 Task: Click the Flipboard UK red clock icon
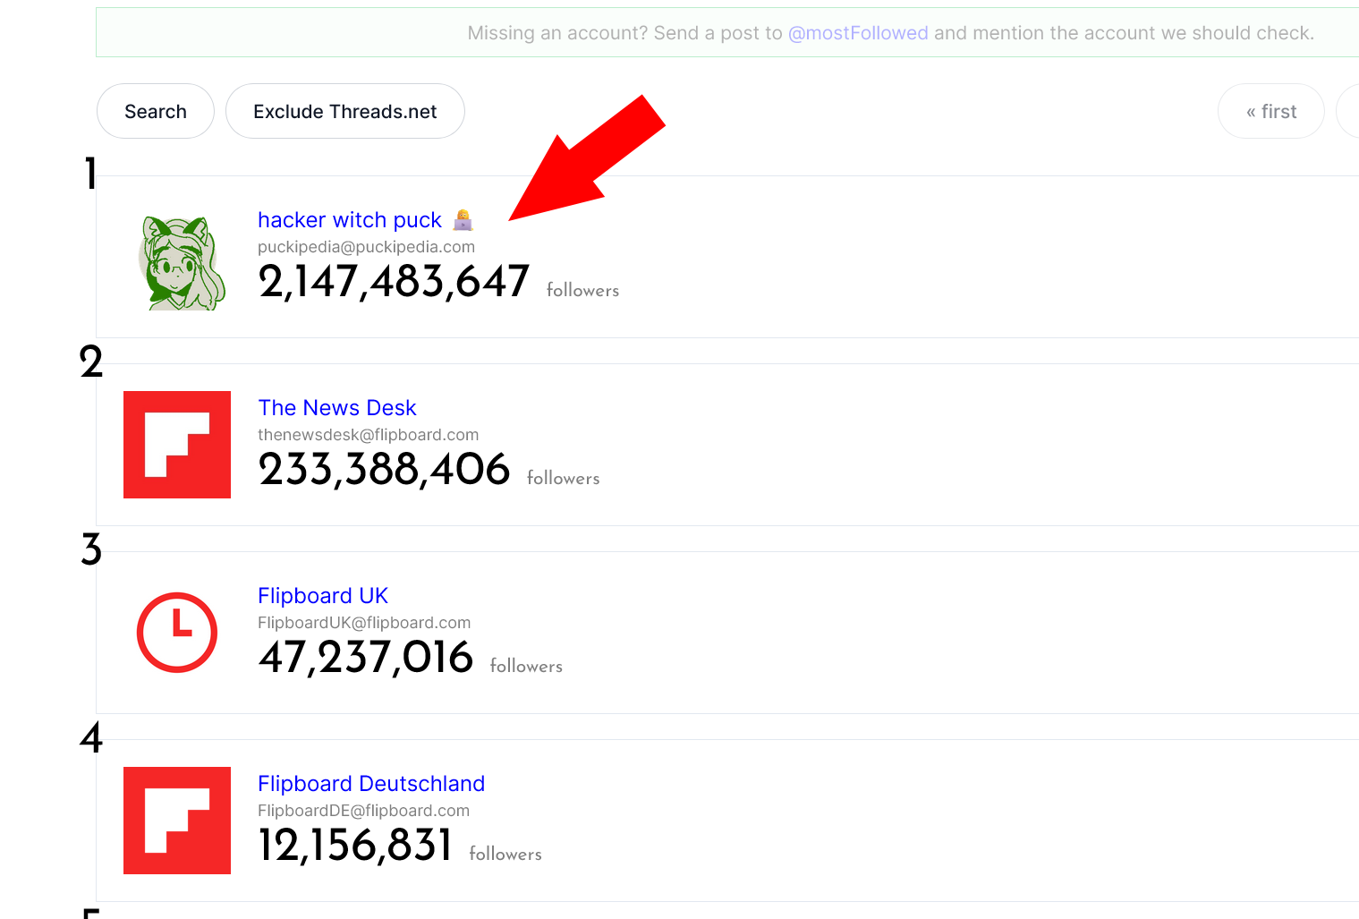tap(177, 632)
